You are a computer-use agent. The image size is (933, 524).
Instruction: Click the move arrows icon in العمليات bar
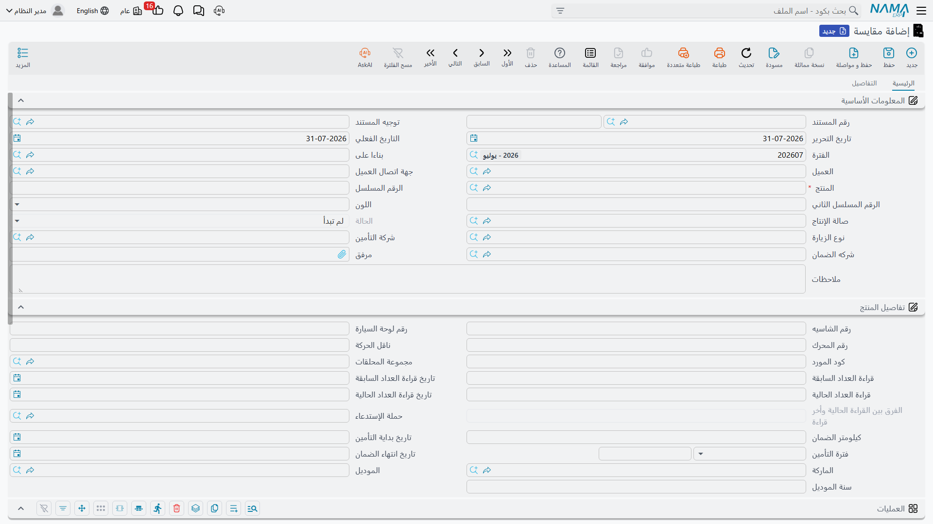pos(82,508)
